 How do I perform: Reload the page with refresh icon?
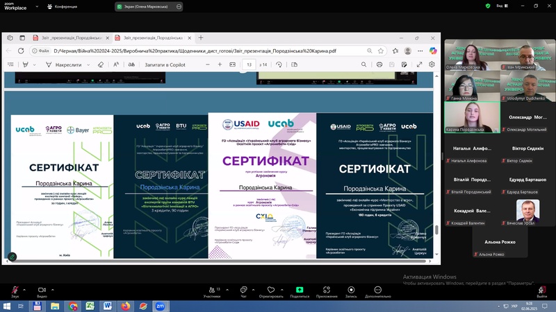point(21,51)
